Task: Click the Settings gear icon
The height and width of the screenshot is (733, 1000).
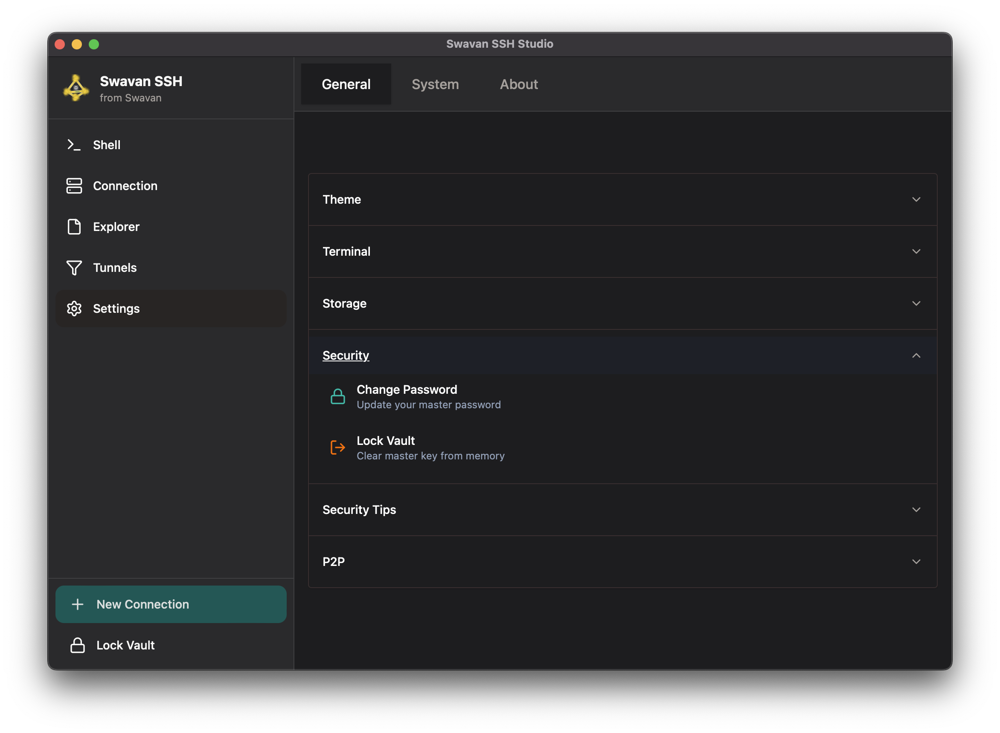Action: coord(74,309)
